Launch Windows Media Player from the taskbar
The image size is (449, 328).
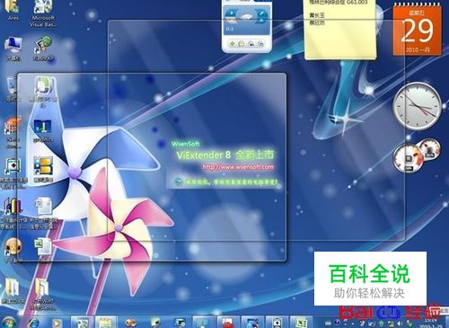point(57,323)
